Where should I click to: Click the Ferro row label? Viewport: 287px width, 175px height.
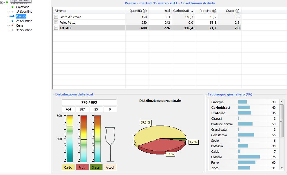215,163
